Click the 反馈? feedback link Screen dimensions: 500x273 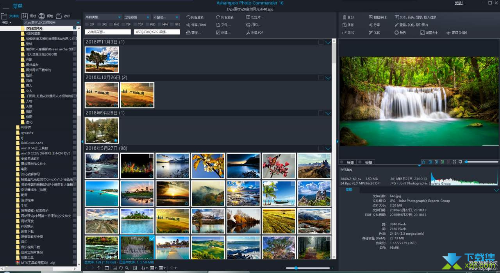tap(459, 3)
